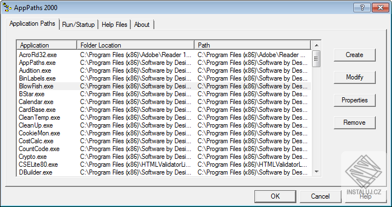Viewport: 392px width, 207px height.
Task: Click the Cancel button
Action: (x=320, y=196)
